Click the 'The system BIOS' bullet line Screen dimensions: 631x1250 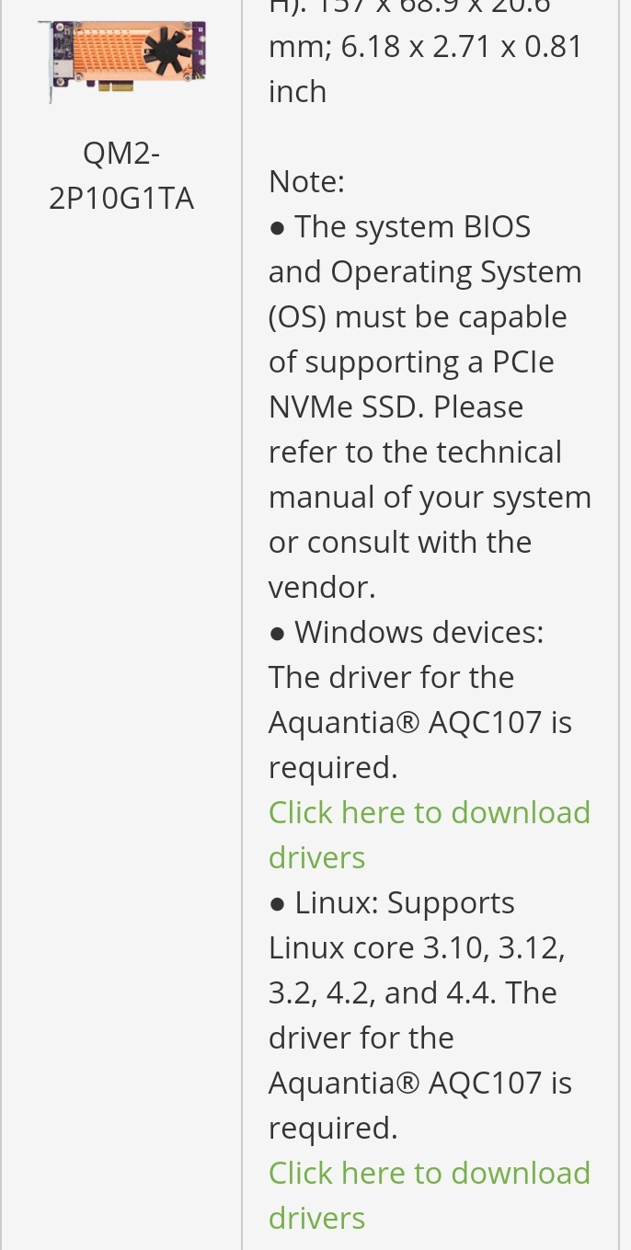coord(399,226)
